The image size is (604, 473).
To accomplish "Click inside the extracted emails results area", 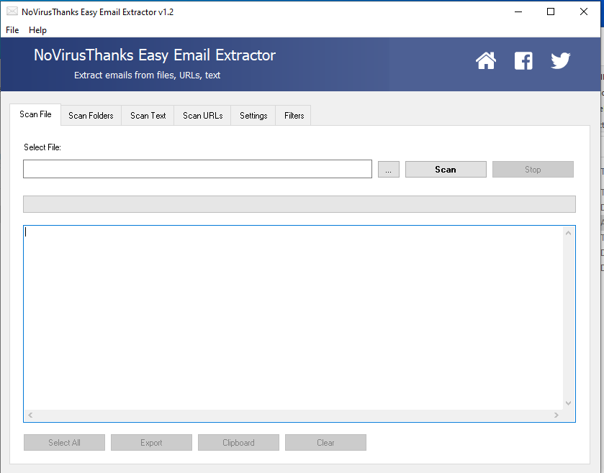I will (288, 316).
